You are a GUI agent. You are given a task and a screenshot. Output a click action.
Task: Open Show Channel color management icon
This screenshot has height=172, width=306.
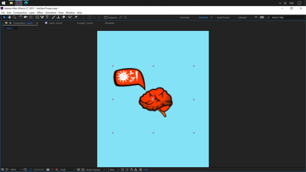coord(57,170)
